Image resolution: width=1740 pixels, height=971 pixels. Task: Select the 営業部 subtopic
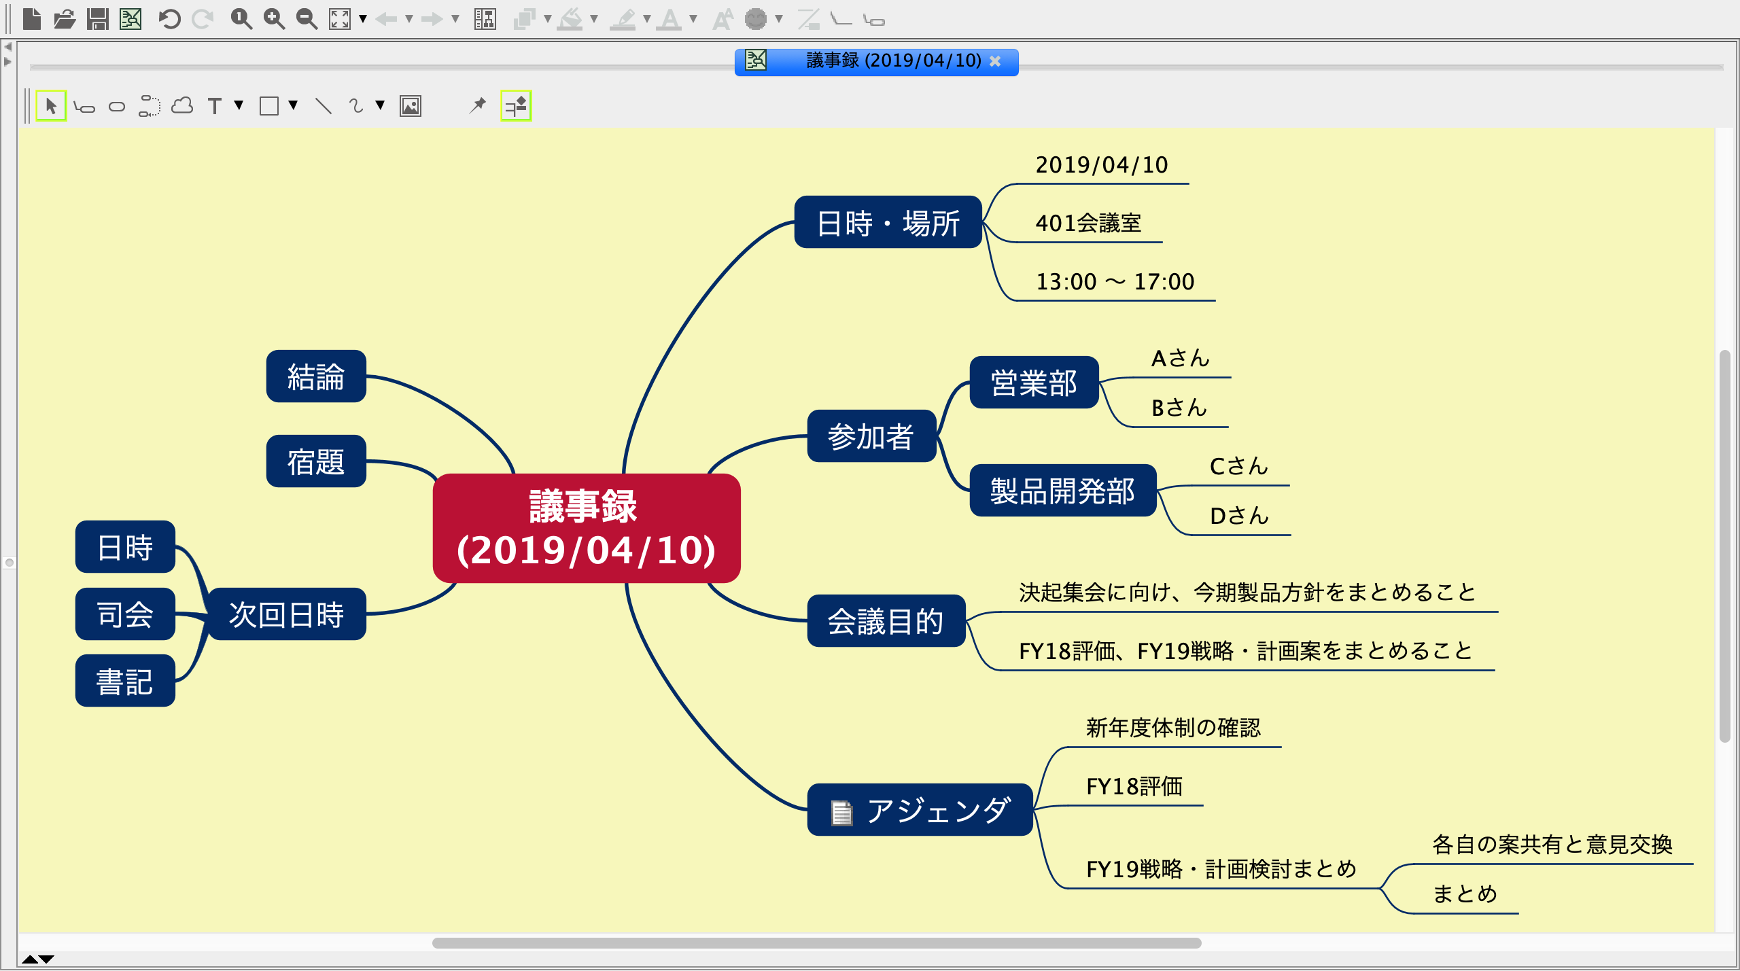tap(1034, 383)
